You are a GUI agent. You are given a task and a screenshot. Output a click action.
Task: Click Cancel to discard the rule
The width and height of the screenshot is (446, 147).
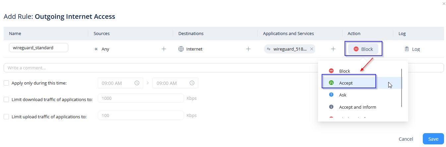[406, 139]
